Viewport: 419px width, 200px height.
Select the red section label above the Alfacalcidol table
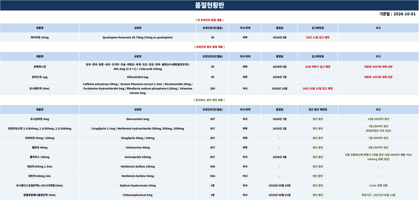click(209, 47)
